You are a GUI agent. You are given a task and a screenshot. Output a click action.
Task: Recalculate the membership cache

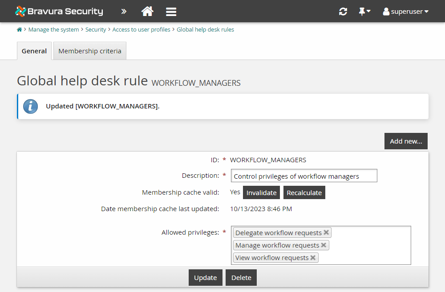tap(304, 192)
